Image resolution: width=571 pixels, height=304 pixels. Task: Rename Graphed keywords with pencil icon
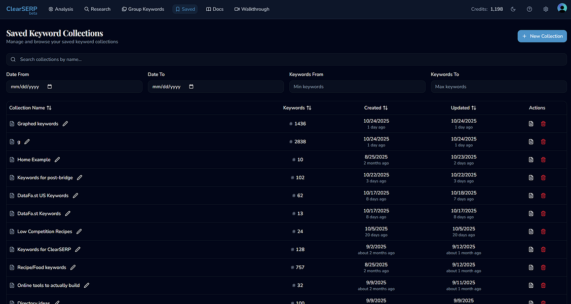(65, 124)
